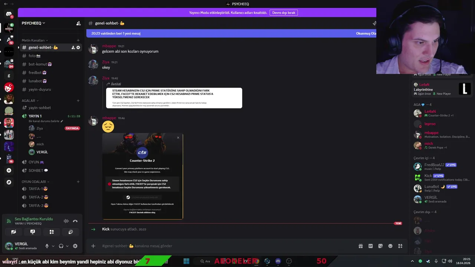475x267 pixels.
Task: Open bot-komut channel
Action: point(51,64)
